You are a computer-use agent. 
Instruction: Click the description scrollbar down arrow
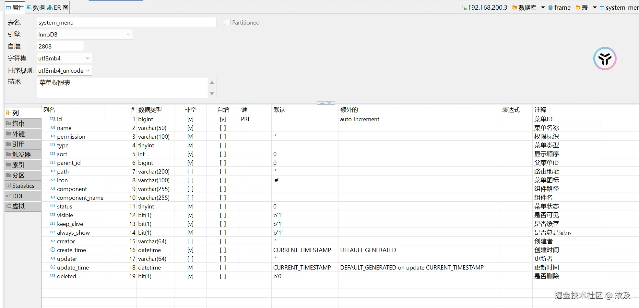pyautogui.click(x=212, y=94)
